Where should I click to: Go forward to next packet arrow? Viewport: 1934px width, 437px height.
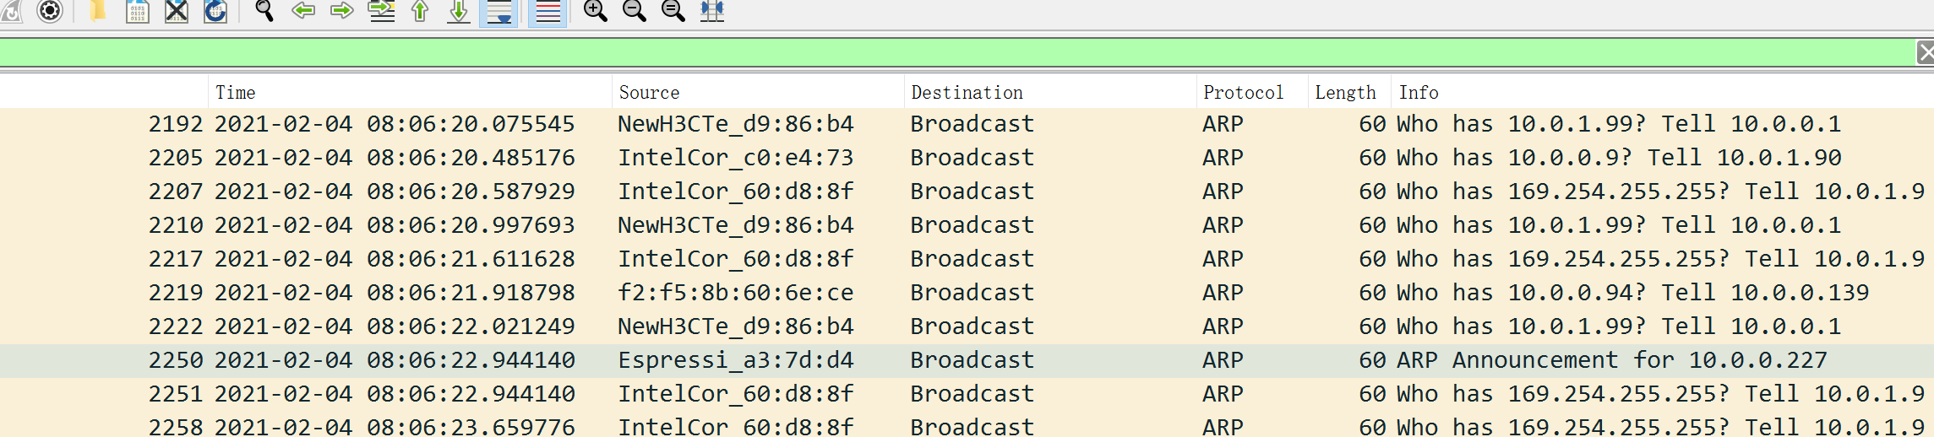coord(341,11)
